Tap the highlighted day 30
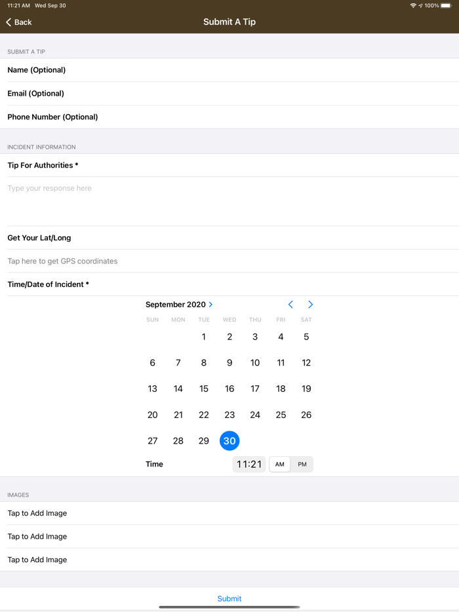The width and height of the screenshot is (459, 612). (229, 441)
